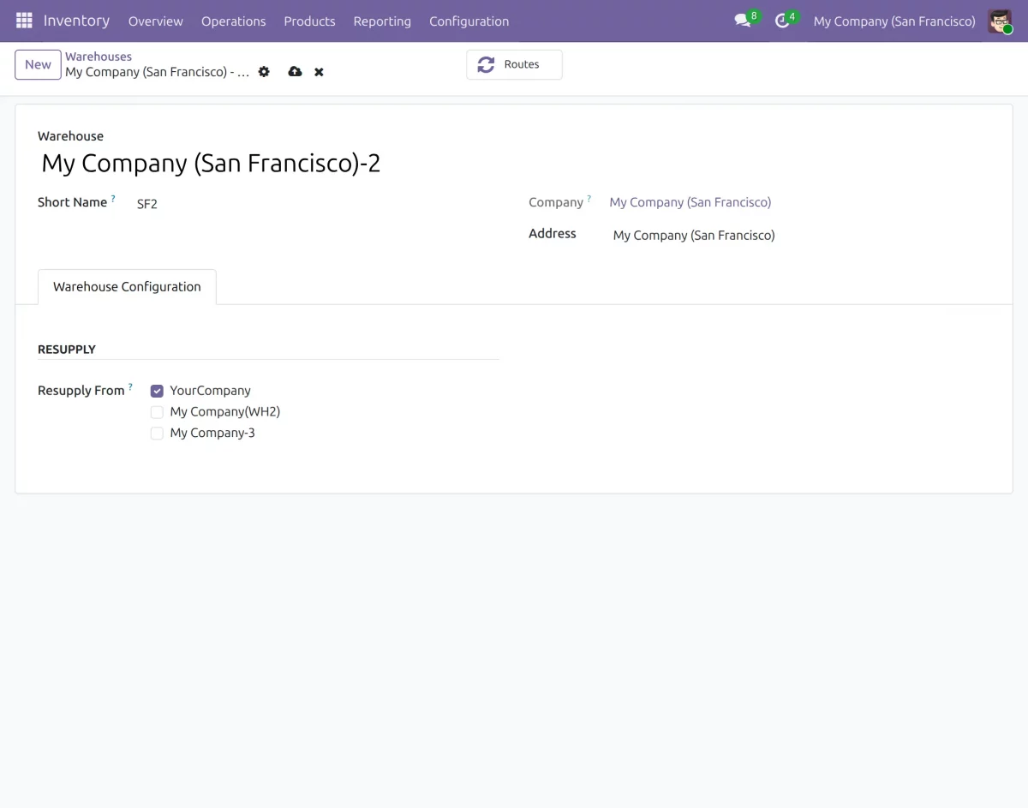Open the activities clock icon
1028x808 pixels.
pyautogui.click(x=781, y=21)
